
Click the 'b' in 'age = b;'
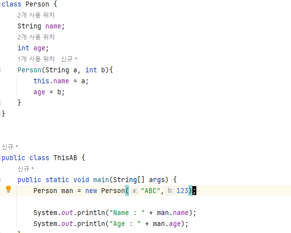(x=59, y=92)
